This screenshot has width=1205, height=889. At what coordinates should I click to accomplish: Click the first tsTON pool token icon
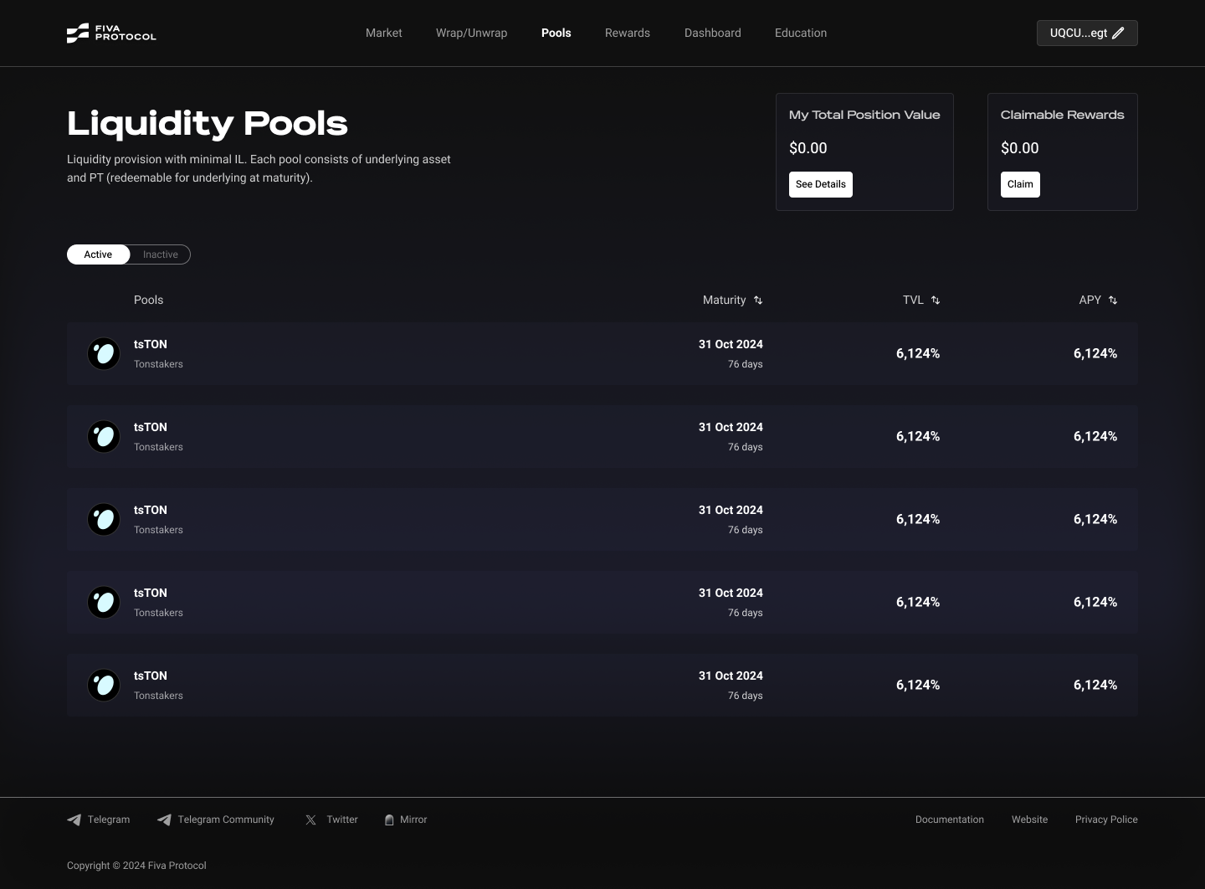click(104, 353)
